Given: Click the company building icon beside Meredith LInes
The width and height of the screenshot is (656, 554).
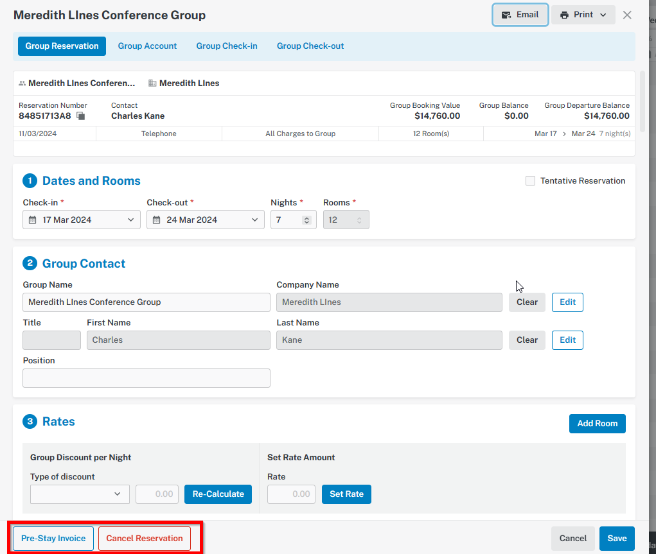Looking at the screenshot, I should [x=152, y=83].
